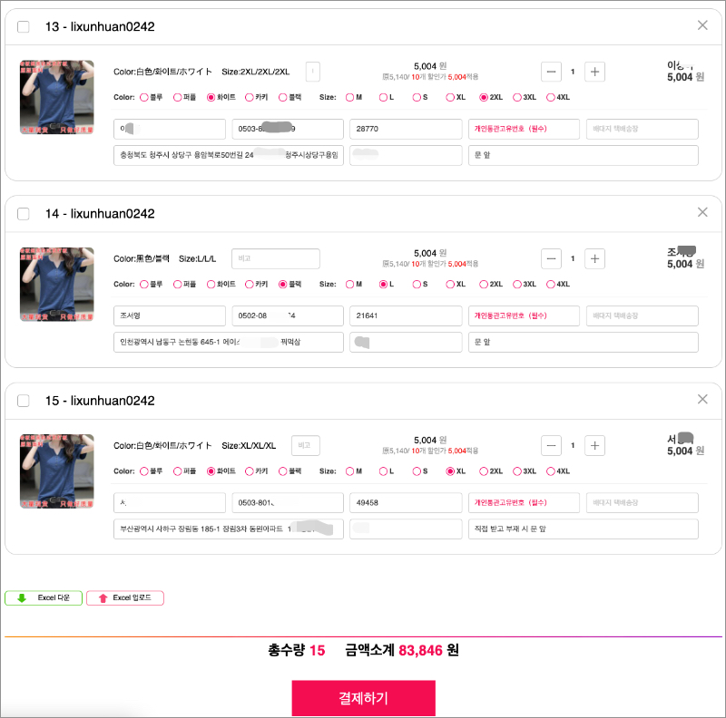The width and height of the screenshot is (726, 718).
Task: Remove order 13 with the X icon
Action: pyautogui.click(x=702, y=25)
